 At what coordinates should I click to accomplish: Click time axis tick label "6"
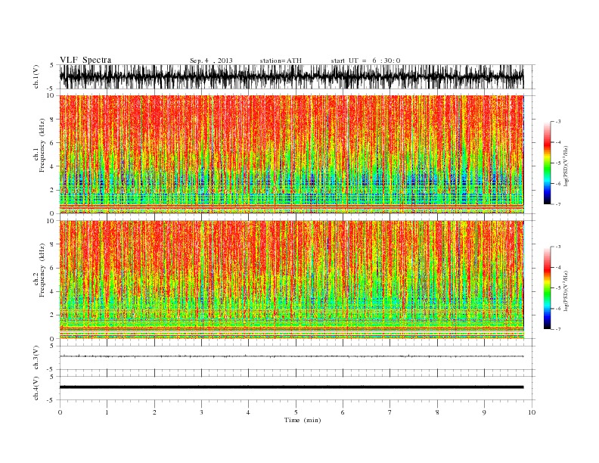(x=343, y=412)
